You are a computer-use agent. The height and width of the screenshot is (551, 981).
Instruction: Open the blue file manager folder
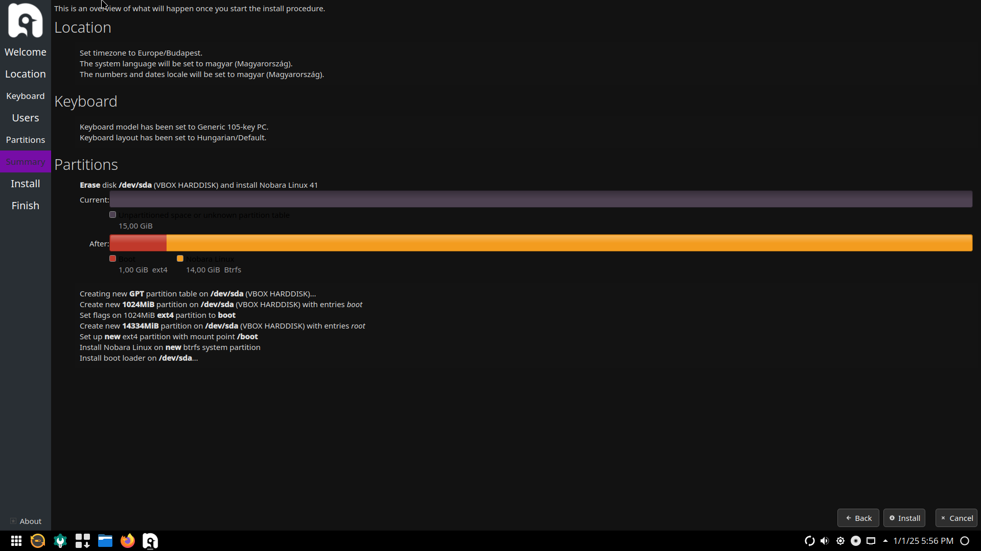click(105, 541)
